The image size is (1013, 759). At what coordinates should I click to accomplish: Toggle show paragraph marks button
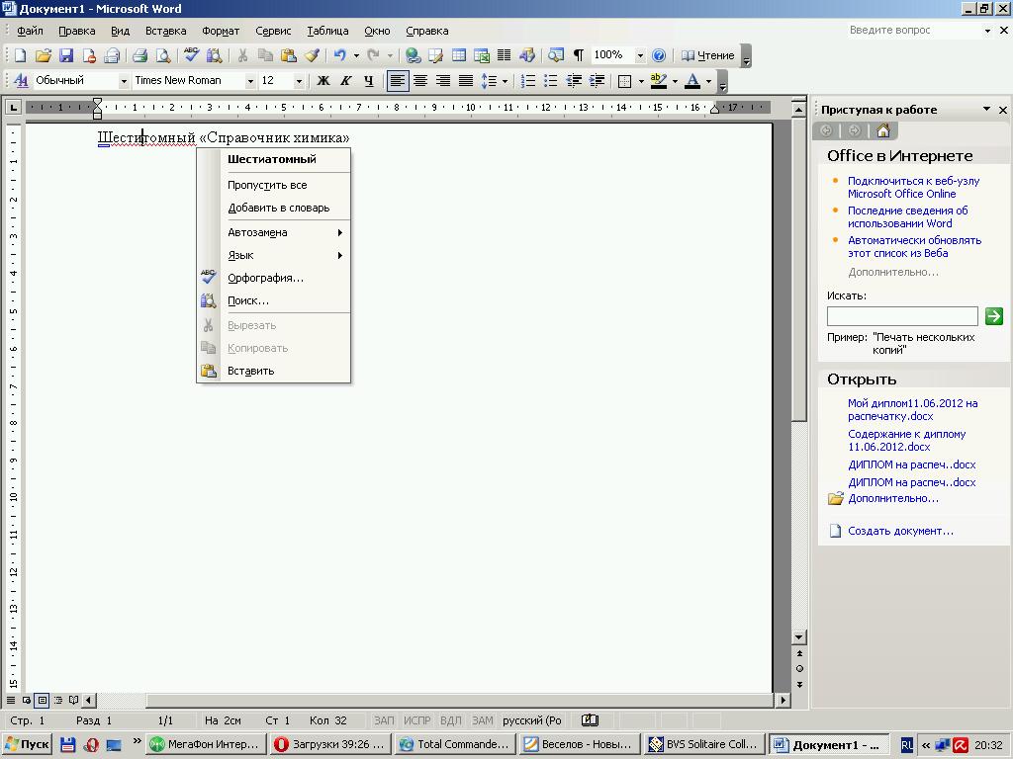579,55
